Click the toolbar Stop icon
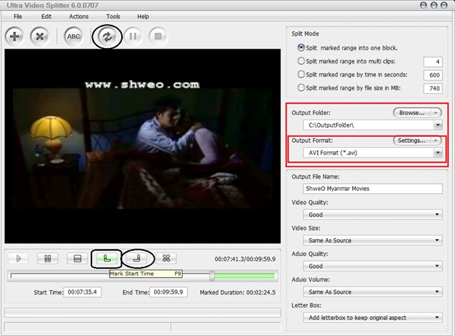The width and height of the screenshot is (455, 336). 158,36
